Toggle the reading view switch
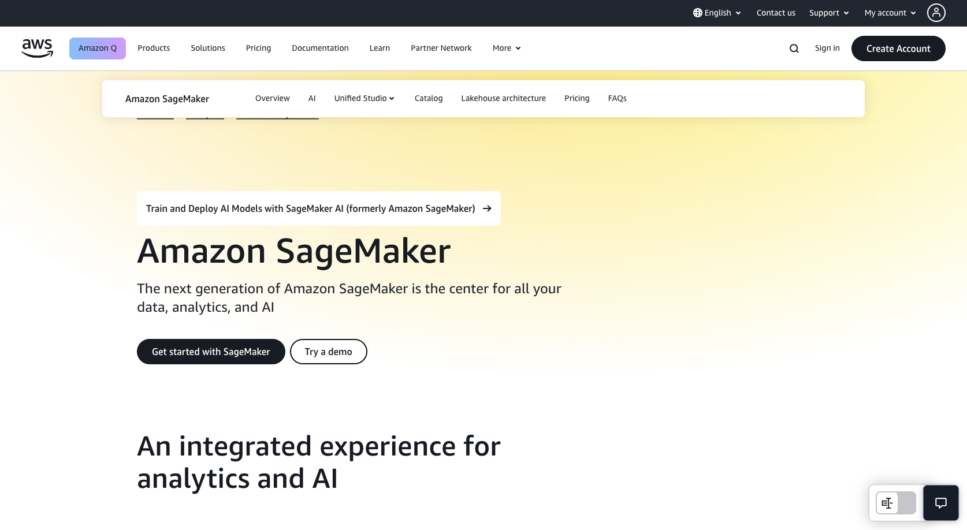967x530 pixels. pyautogui.click(x=895, y=503)
